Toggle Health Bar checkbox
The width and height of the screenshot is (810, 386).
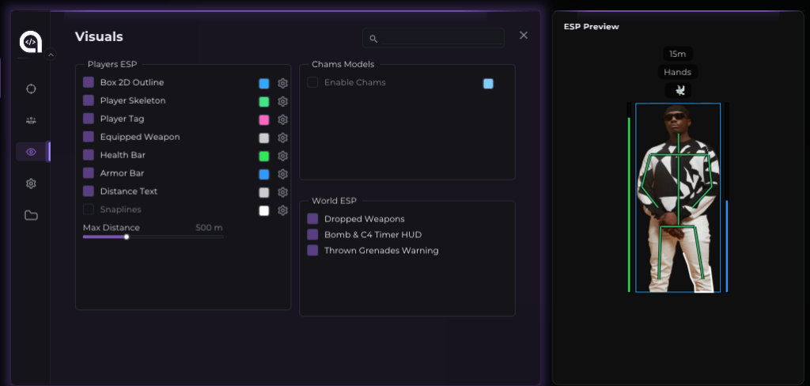point(89,154)
